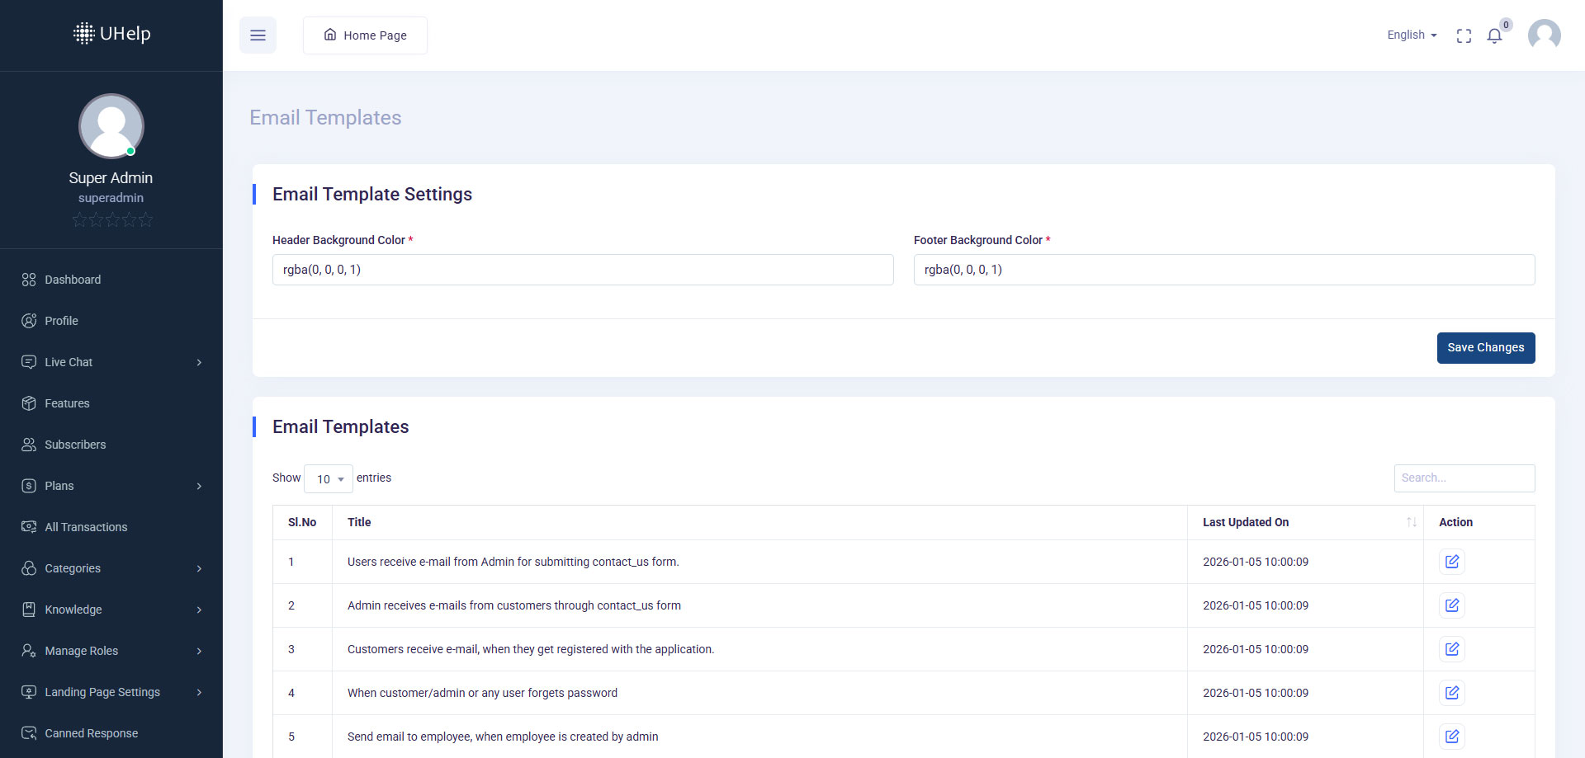Open Subscribers from the sidebar

[75, 445]
